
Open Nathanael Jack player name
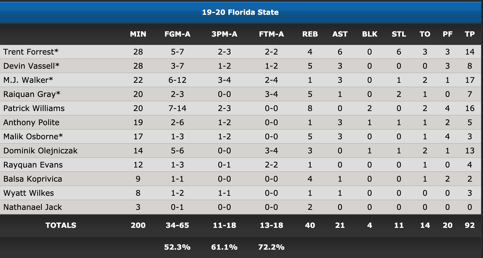33,207
